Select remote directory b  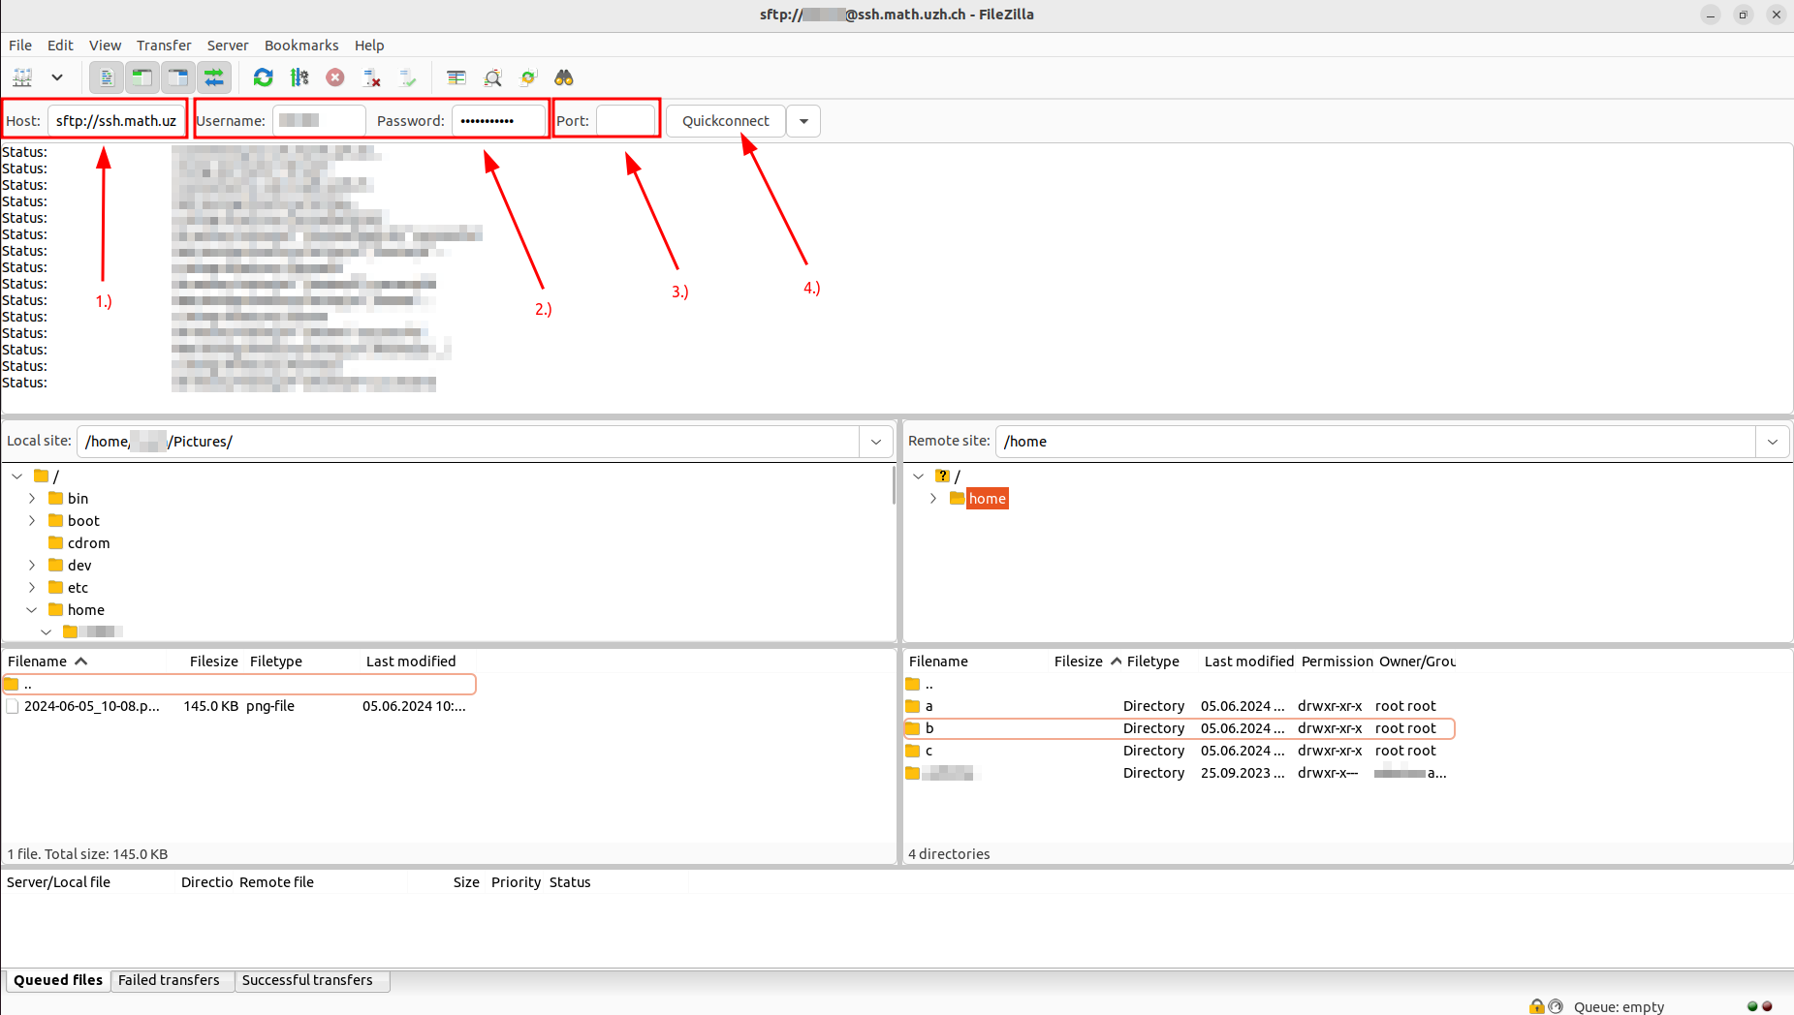(1180, 729)
